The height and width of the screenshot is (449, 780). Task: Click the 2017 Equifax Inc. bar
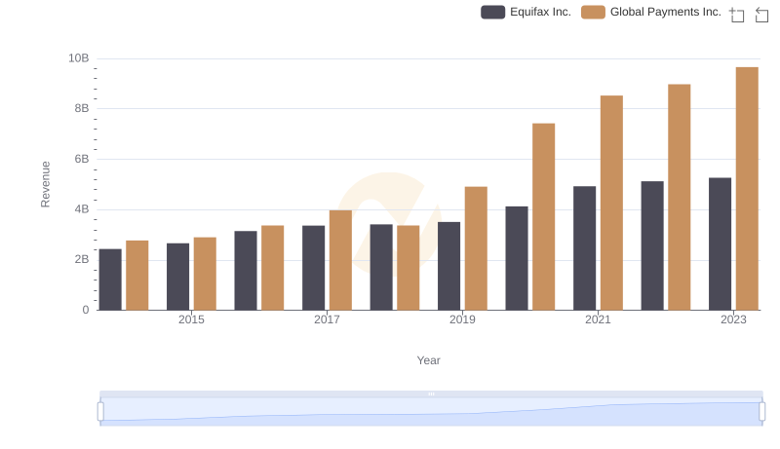tap(313, 268)
